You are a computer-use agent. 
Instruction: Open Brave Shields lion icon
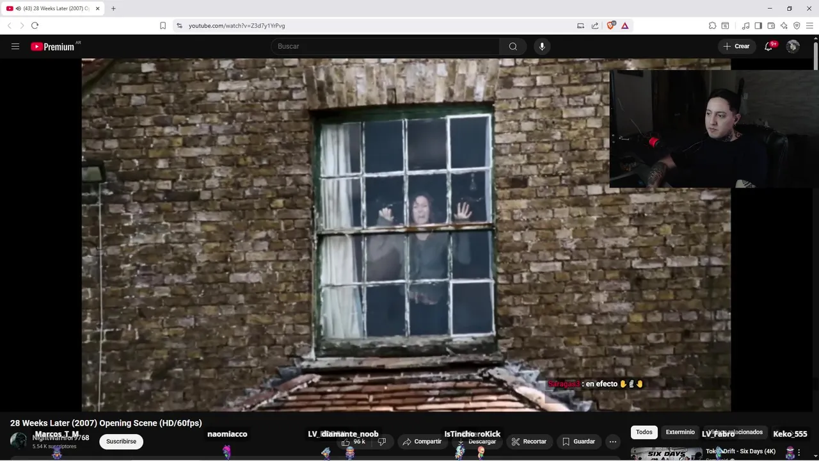pos(610,26)
